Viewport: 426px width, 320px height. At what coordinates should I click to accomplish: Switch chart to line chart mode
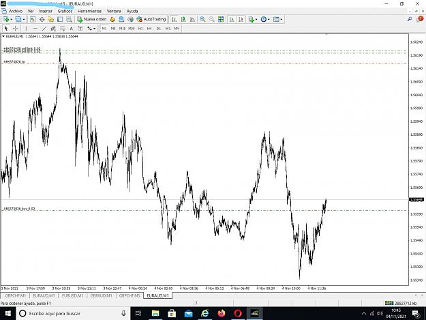[x=192, y=19]
